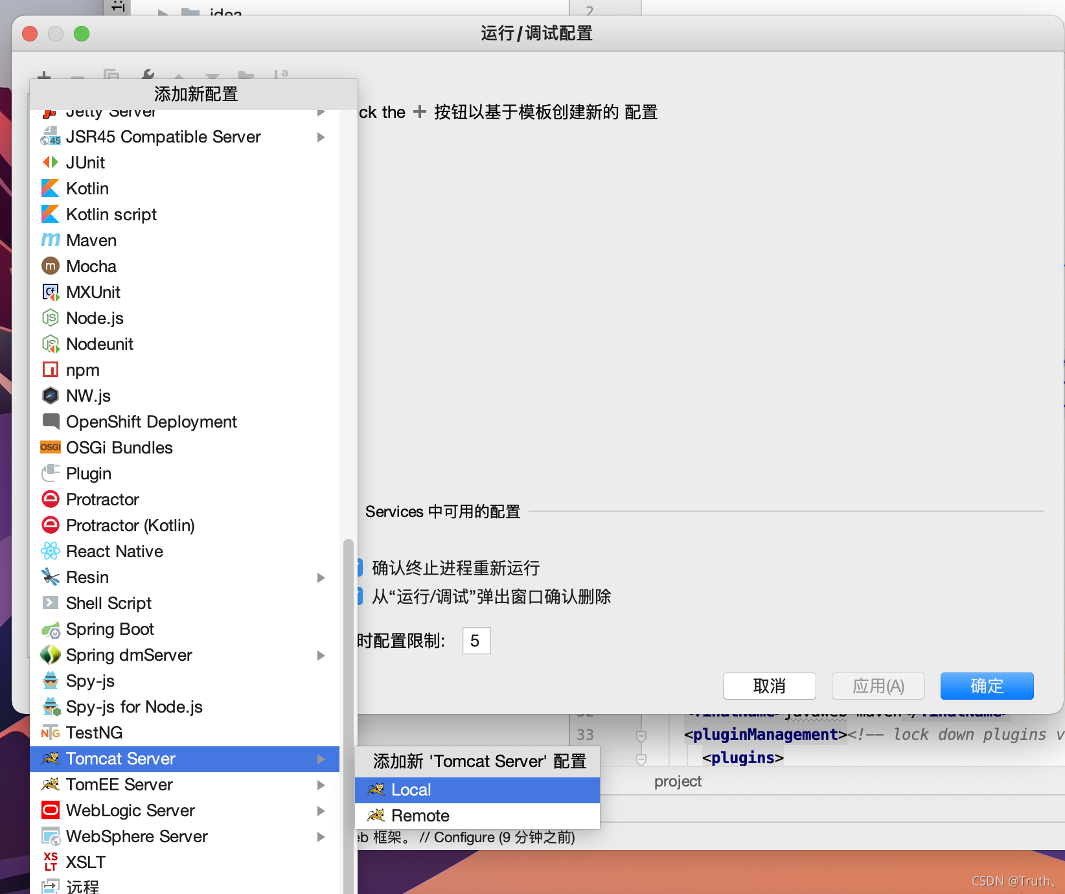Viewport: 1065px width, 894px height.
Task: Click the Resin dragonfly icon
Action: click(51, 577)
